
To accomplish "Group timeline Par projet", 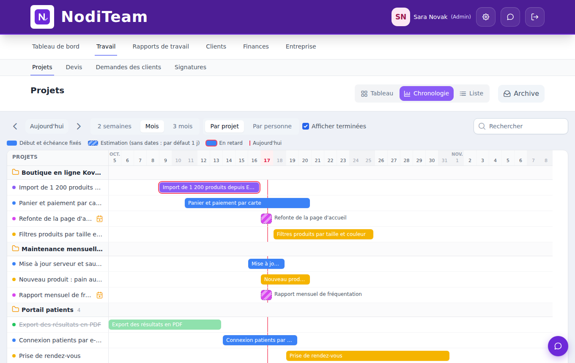I will (225, 126).
